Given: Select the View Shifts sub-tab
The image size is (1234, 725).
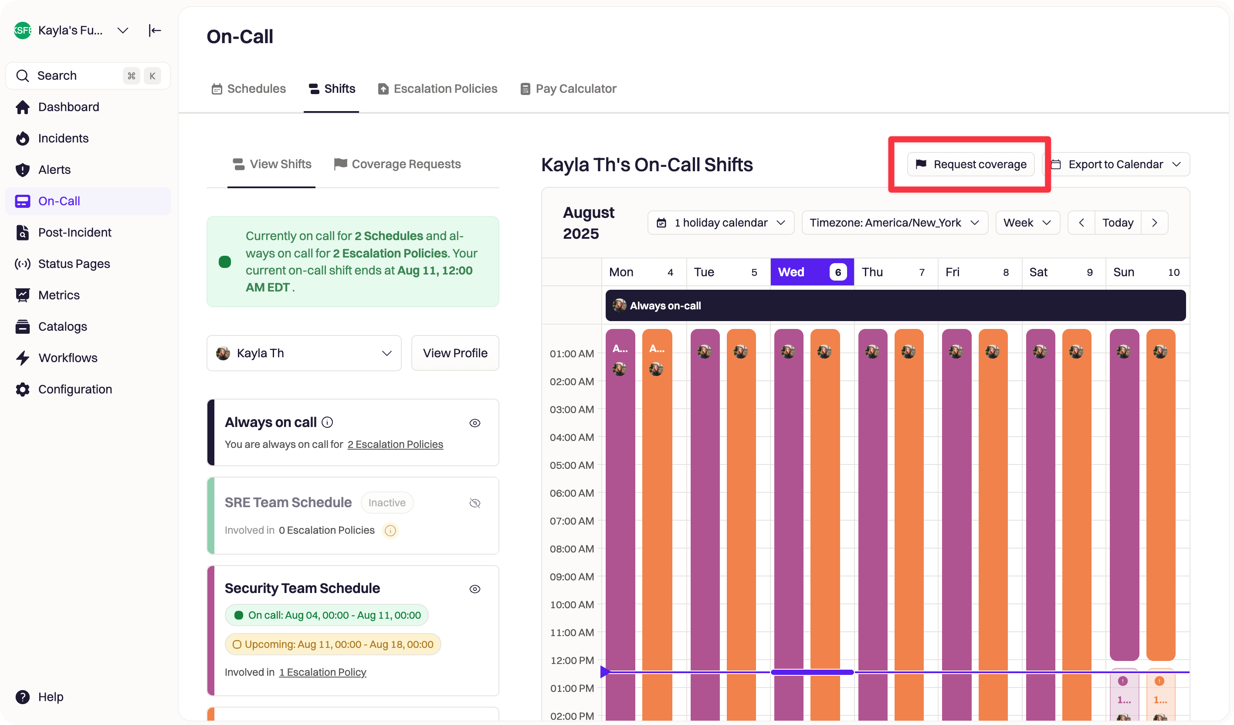Looking at the screenshot, I should coord(272,164).
